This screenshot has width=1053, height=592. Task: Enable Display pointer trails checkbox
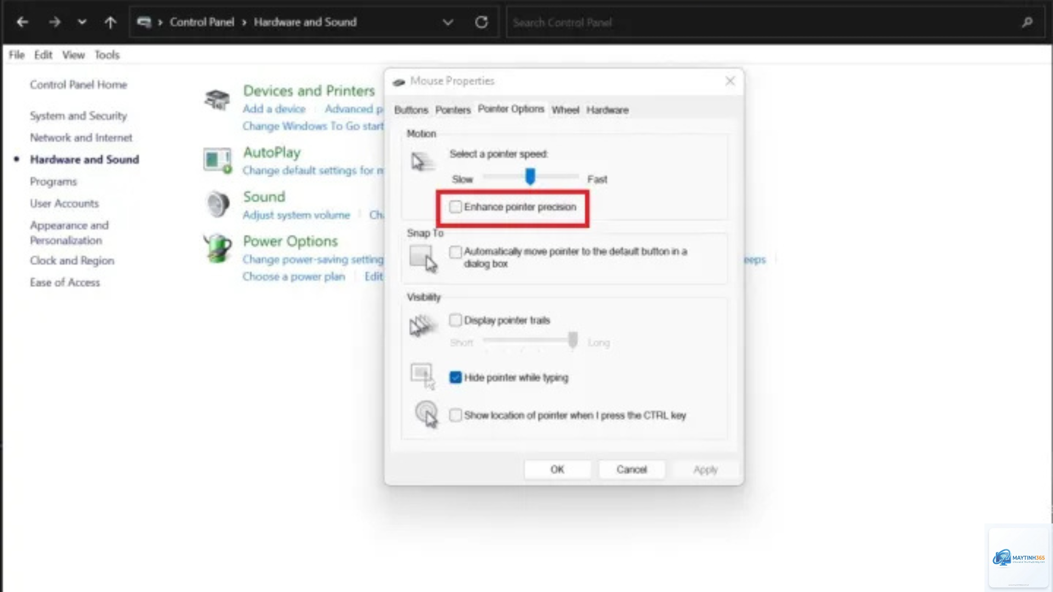pos(455,320)
